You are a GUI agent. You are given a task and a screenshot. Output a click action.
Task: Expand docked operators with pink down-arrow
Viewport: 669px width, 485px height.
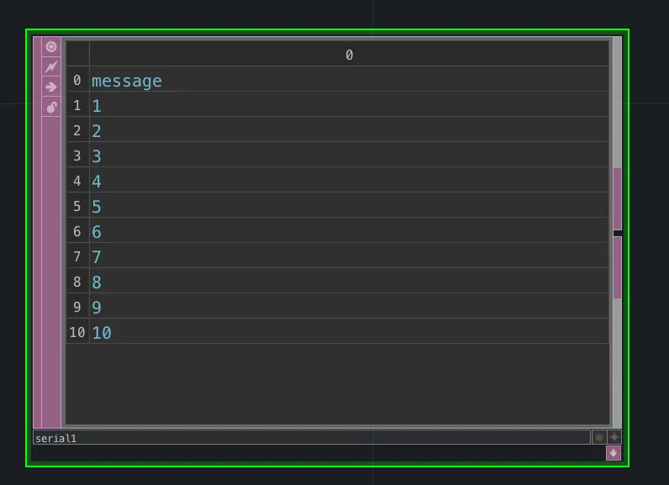coord(614,453)
